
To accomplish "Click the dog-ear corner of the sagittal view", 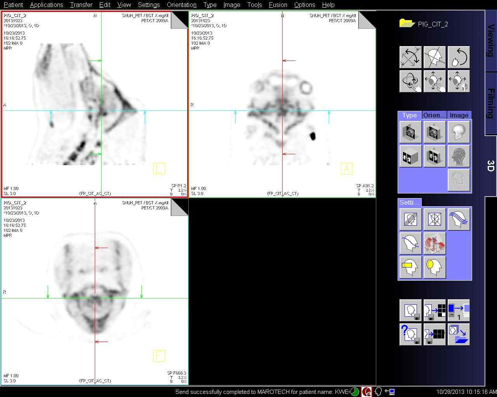I will pos(179,20).
